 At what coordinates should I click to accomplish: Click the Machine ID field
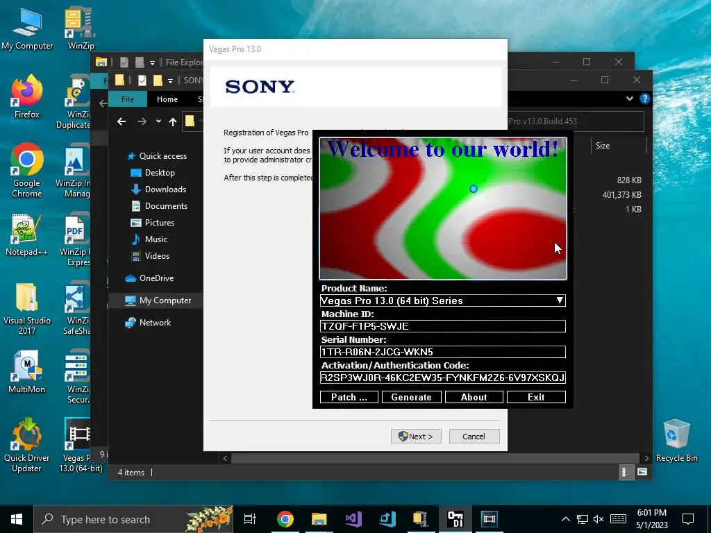coord(442,326)
